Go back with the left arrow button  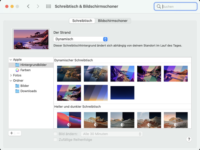click(28, 6)
